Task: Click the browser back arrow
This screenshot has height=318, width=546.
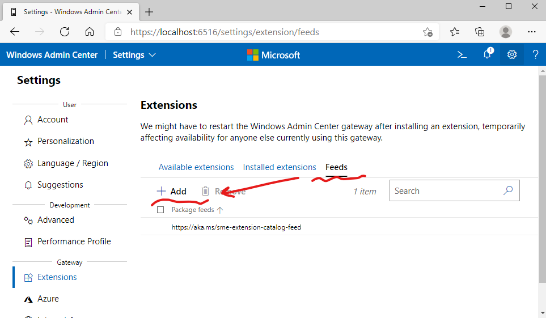Action: pyautogui.click(x=15, y=32)
